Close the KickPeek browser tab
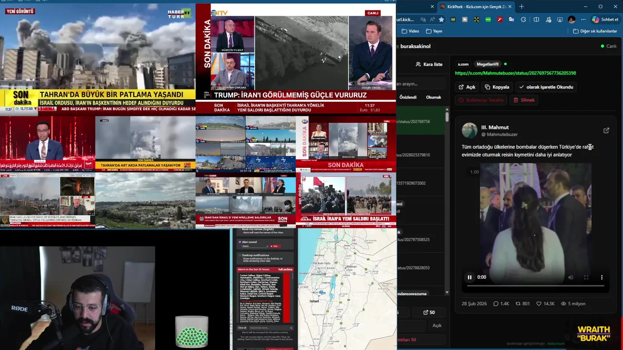The height and width of the screenshot is (350, 623). [x=510, y=6]
